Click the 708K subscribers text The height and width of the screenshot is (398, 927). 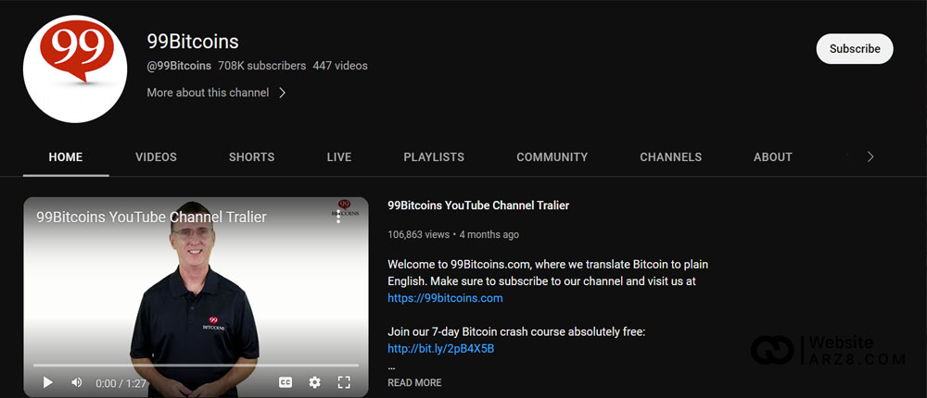[262, 66]
